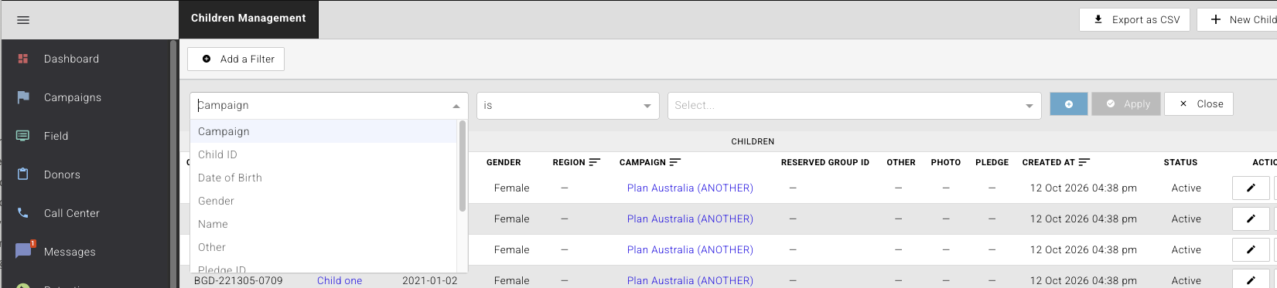Image resolution: width=1277 pixels, height=288 pixels.
Task: Click the Messages chat icon with badge
Action: coord(24,250)
